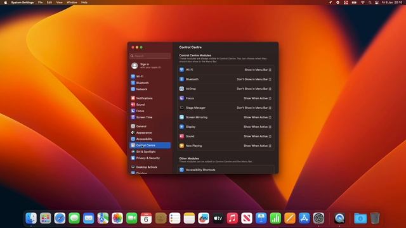This screenshot has width=406, height=228.
Task: Launch Safari from the Dock
Action: [x=60, y=218]
